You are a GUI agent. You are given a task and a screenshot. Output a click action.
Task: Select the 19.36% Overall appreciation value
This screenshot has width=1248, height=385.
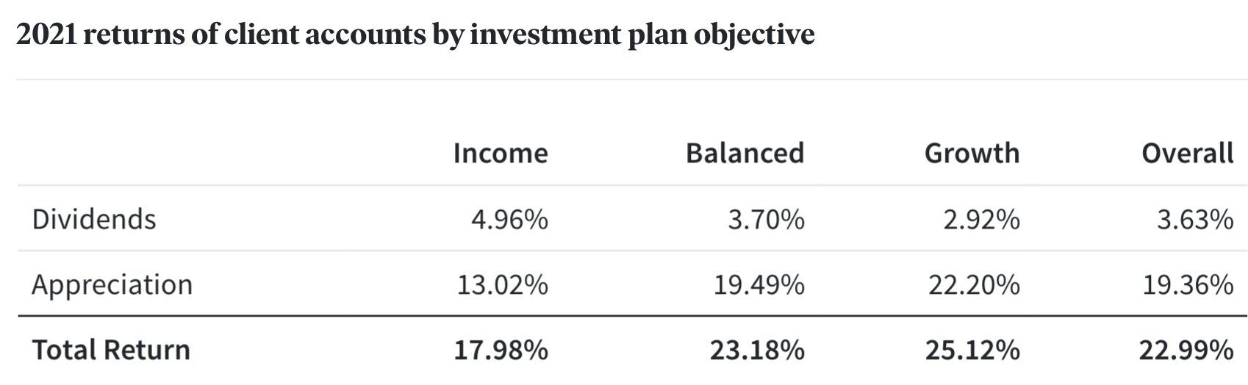pyautogui.click(x=1188, y=284)
